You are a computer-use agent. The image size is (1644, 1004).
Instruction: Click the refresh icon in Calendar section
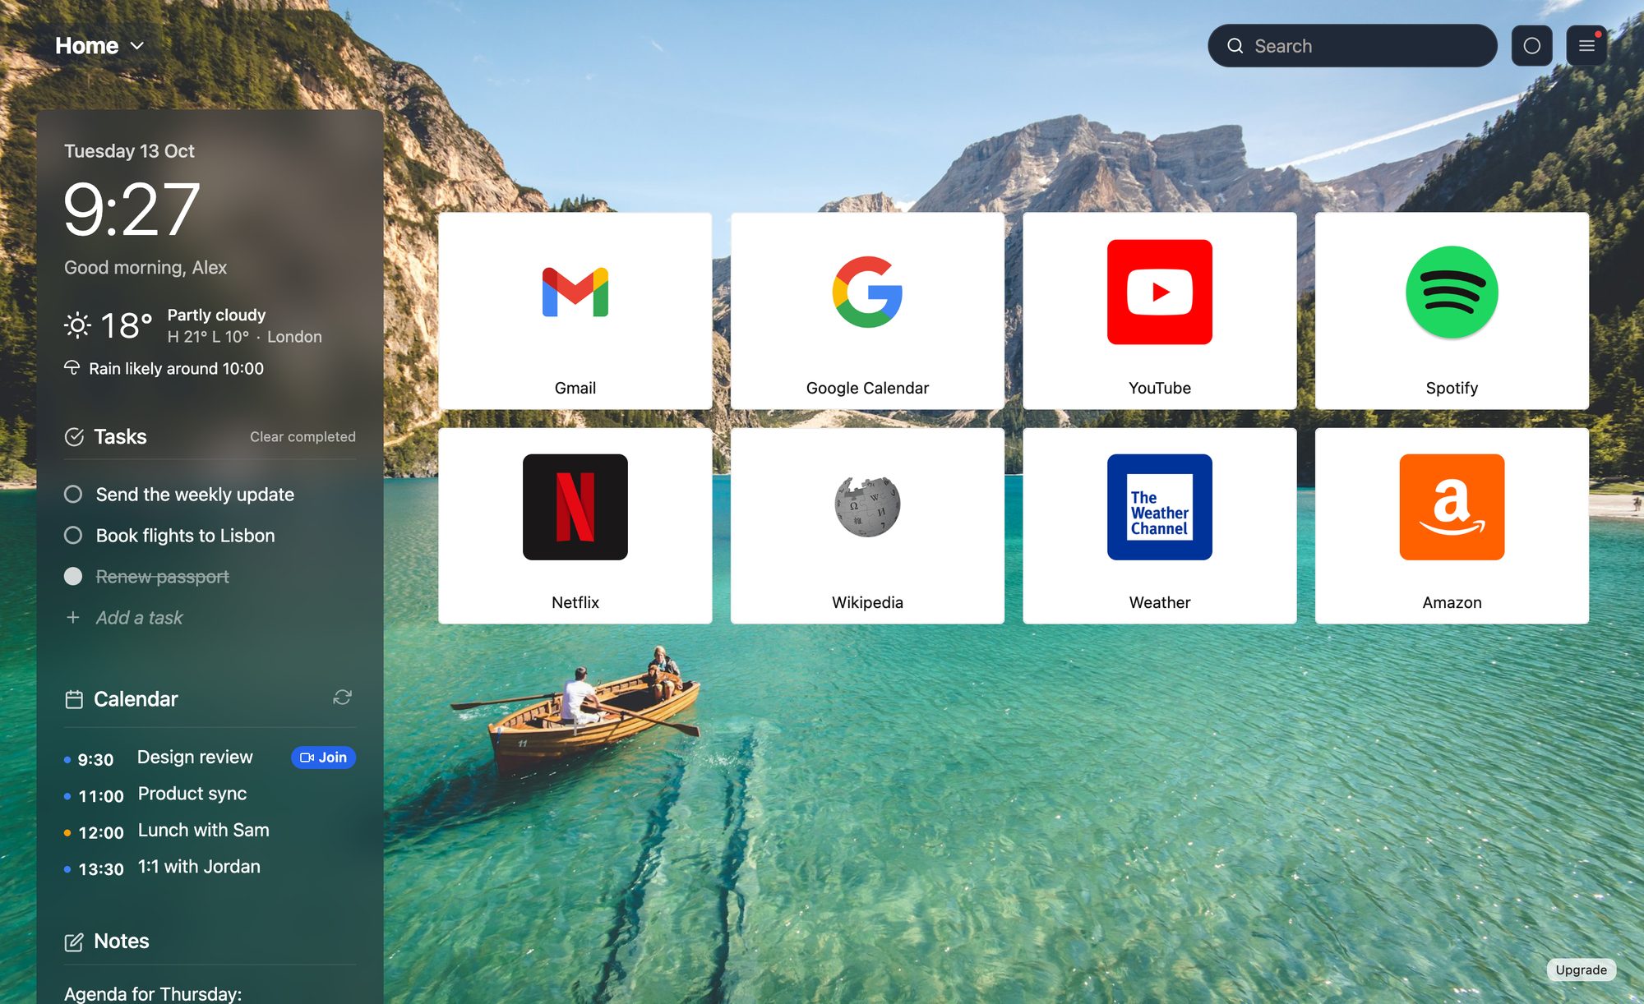click(342, 698)
